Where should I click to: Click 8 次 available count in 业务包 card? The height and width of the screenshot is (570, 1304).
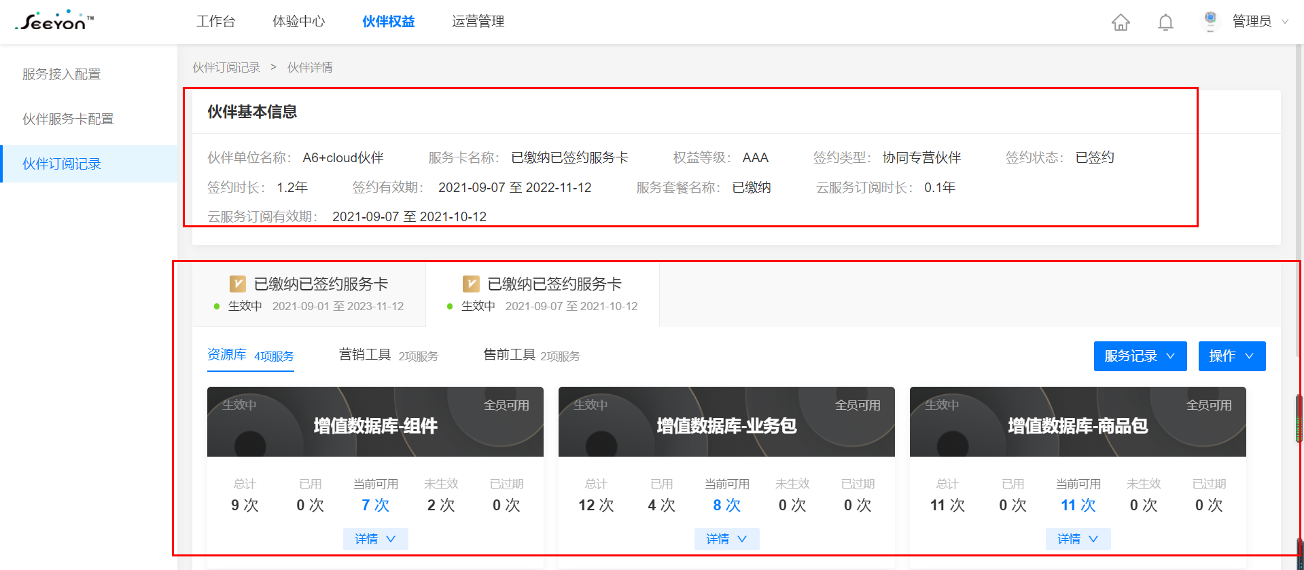point(726,505)
